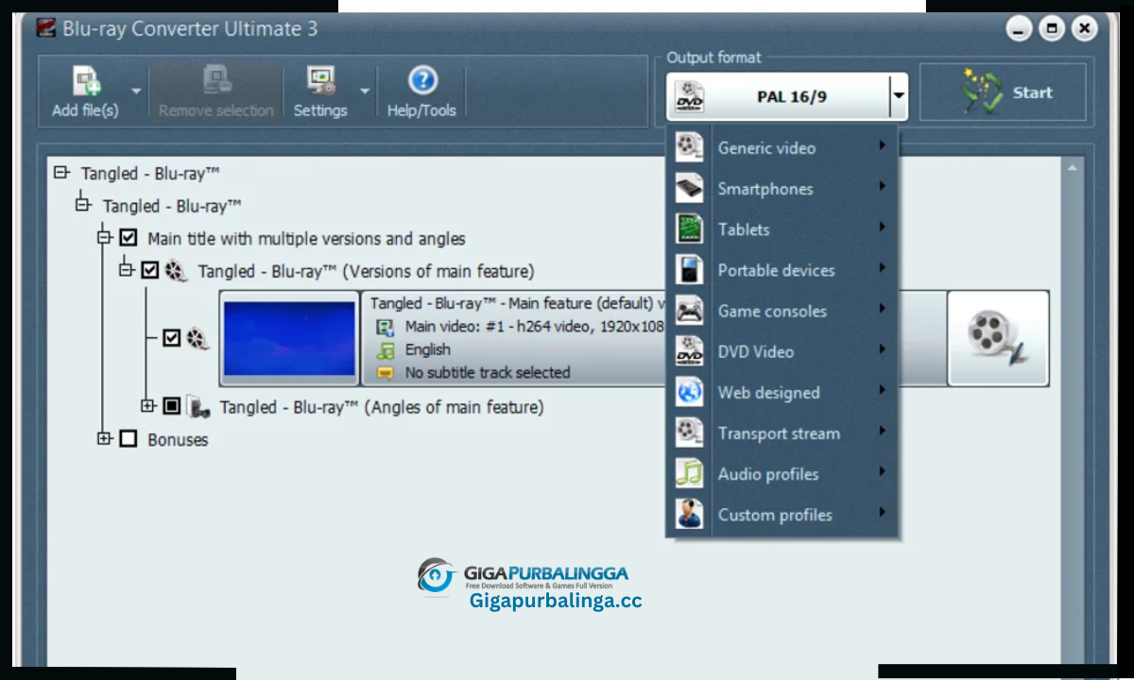
Task: Collapse the second-level Tangled - Blu-ray node
Action: pos(83,204)
